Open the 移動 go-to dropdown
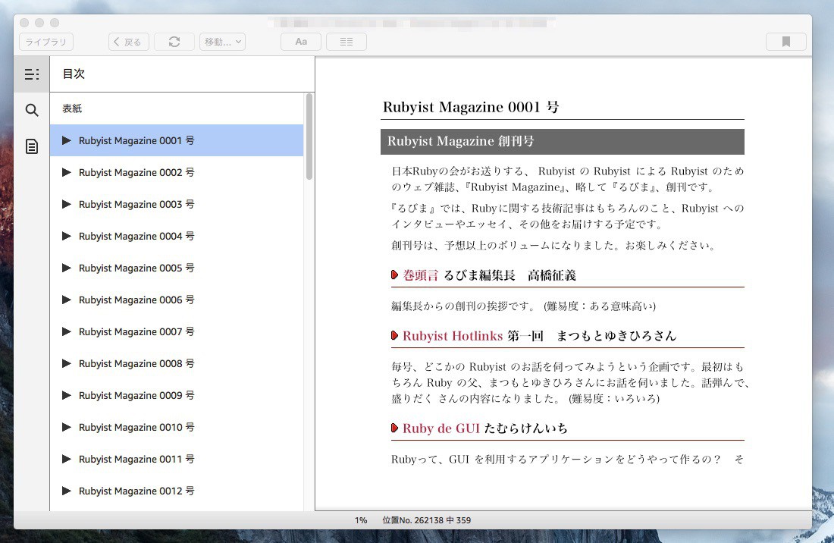Screen dimensions: 834x543 pos(222,42)
